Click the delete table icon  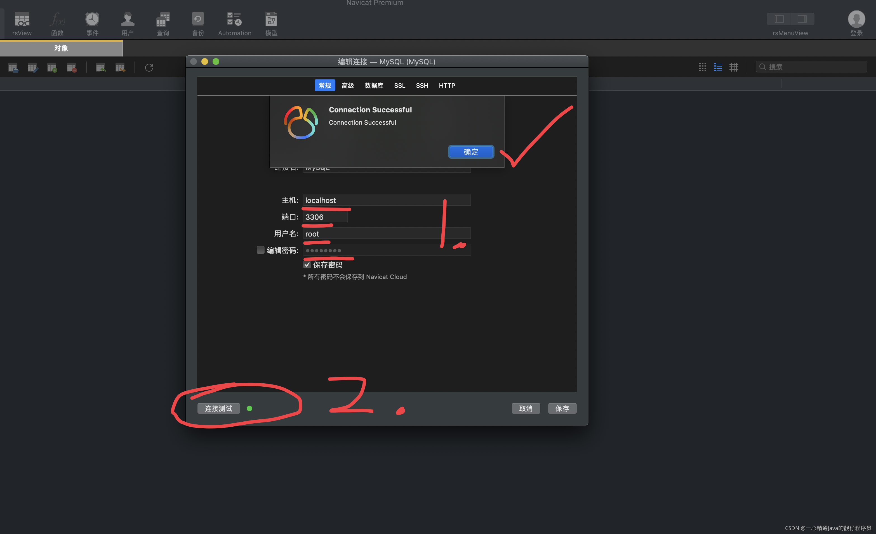click(x=71, y=67)
